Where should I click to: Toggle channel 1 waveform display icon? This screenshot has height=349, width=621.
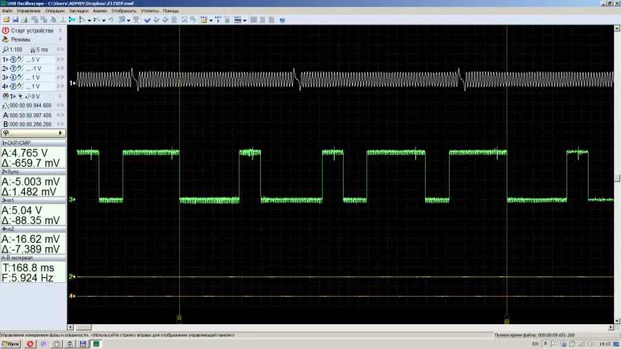coord(20,60)
